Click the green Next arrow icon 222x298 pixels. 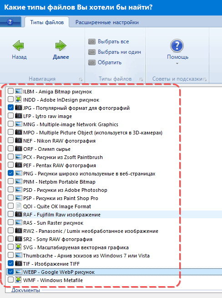point(61,46)
